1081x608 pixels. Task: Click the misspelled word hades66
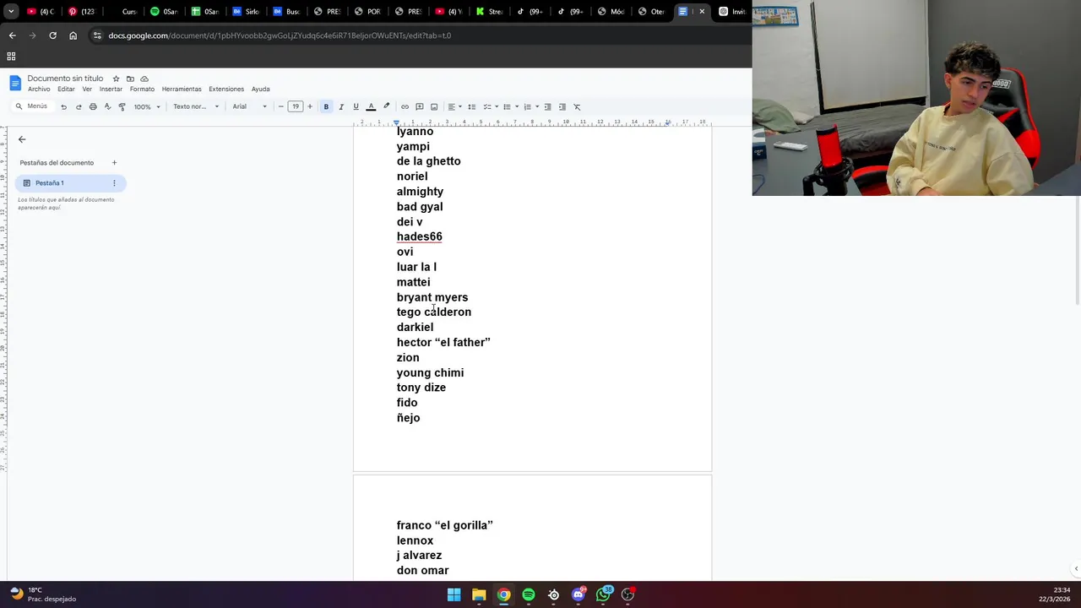coord(420,236)
